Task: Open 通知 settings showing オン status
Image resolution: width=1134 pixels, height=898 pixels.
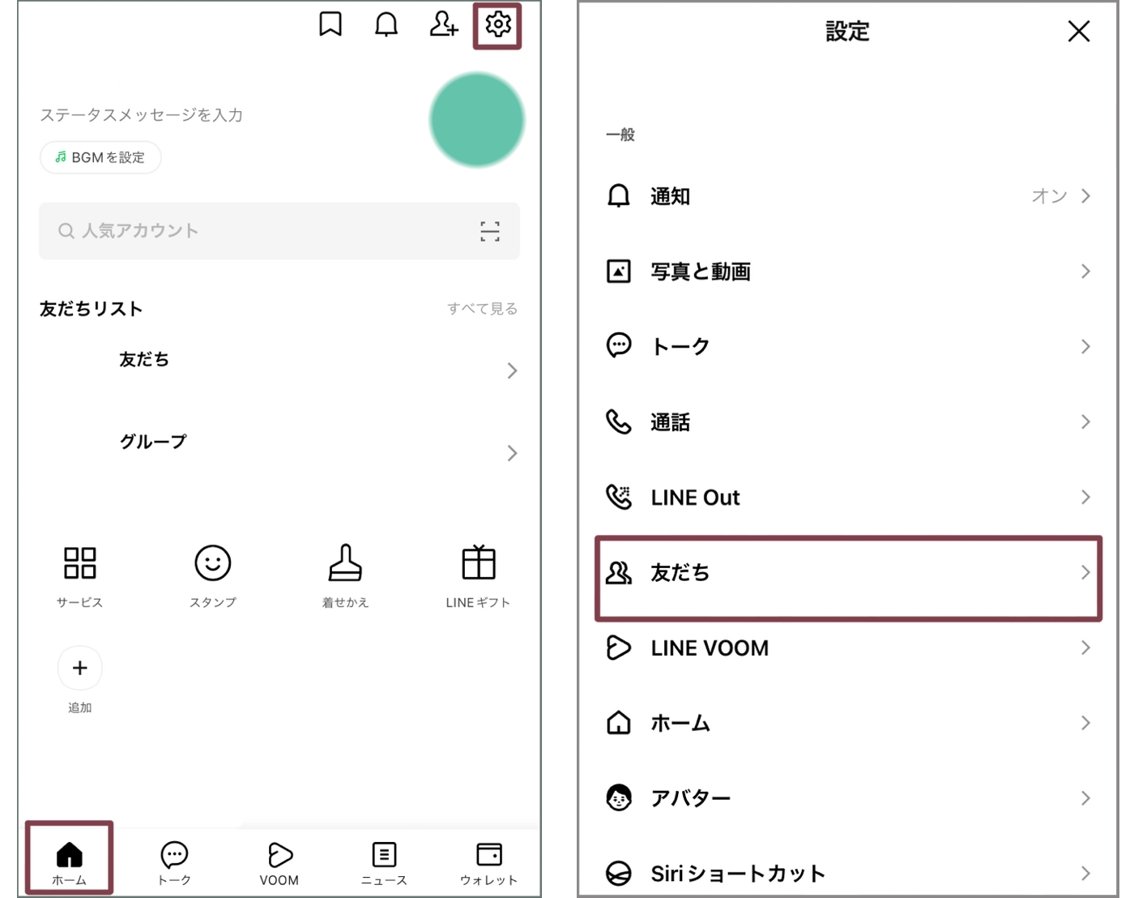Action: (847, 196)
